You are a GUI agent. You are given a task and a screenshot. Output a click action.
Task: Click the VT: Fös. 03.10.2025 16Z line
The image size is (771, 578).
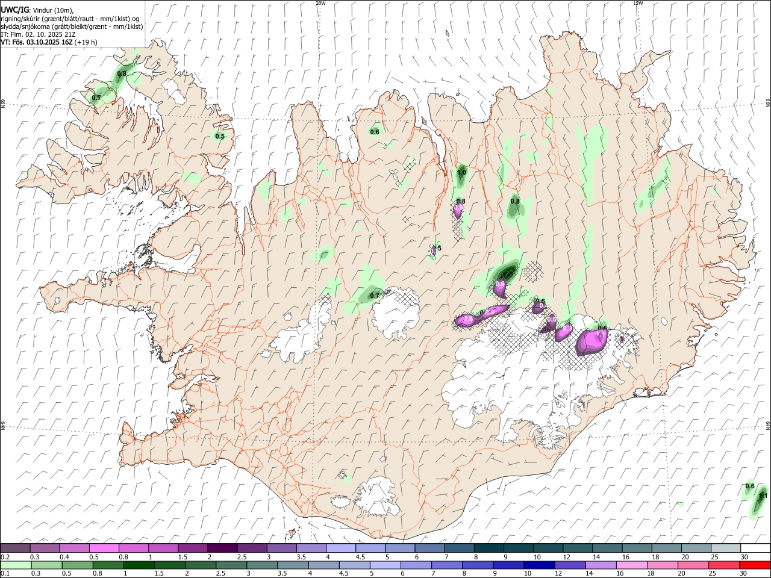[37, 42]
